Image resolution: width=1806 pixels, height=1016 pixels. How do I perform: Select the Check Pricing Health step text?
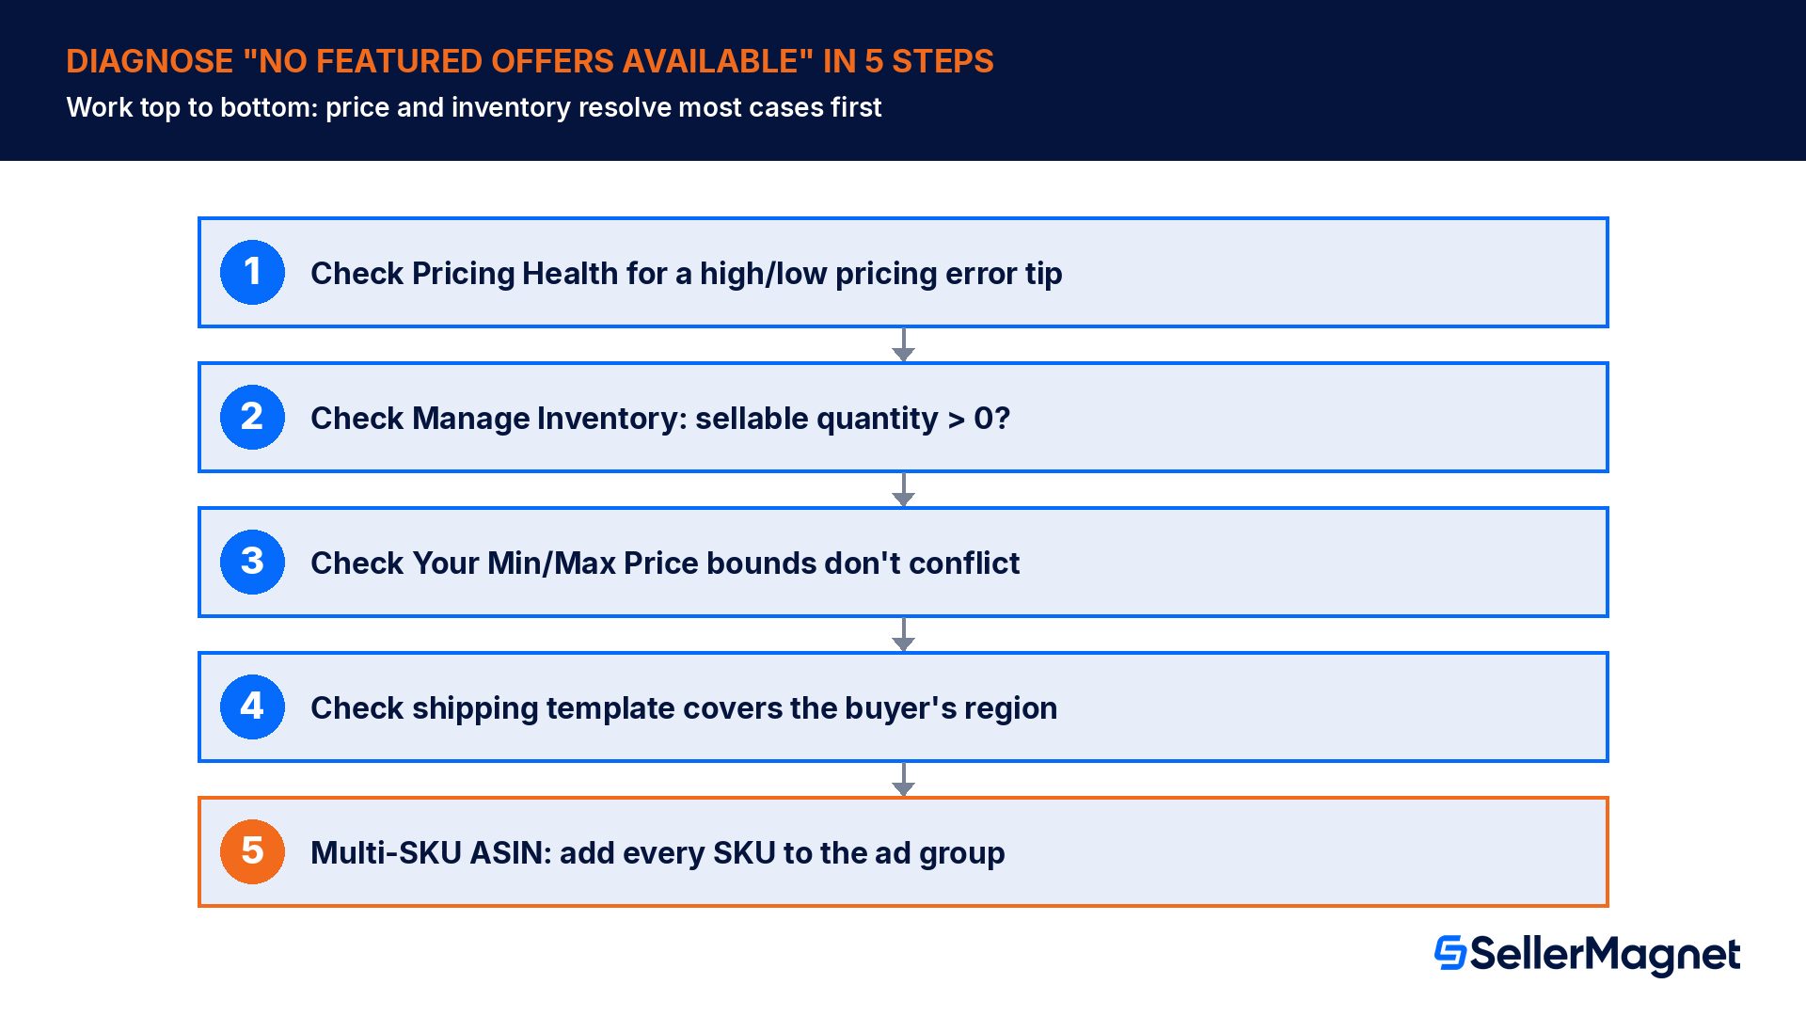(687, 274)
